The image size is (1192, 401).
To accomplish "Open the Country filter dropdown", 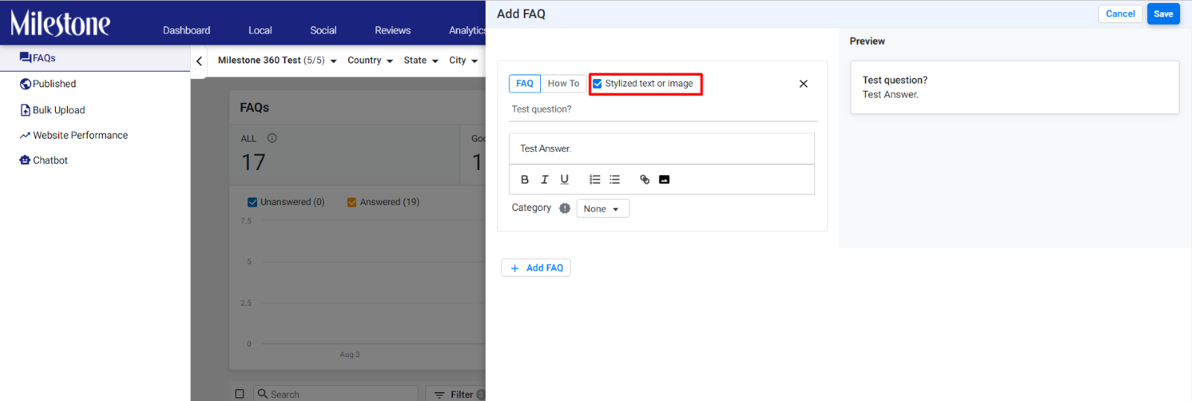I will click(x=370, y=60).
